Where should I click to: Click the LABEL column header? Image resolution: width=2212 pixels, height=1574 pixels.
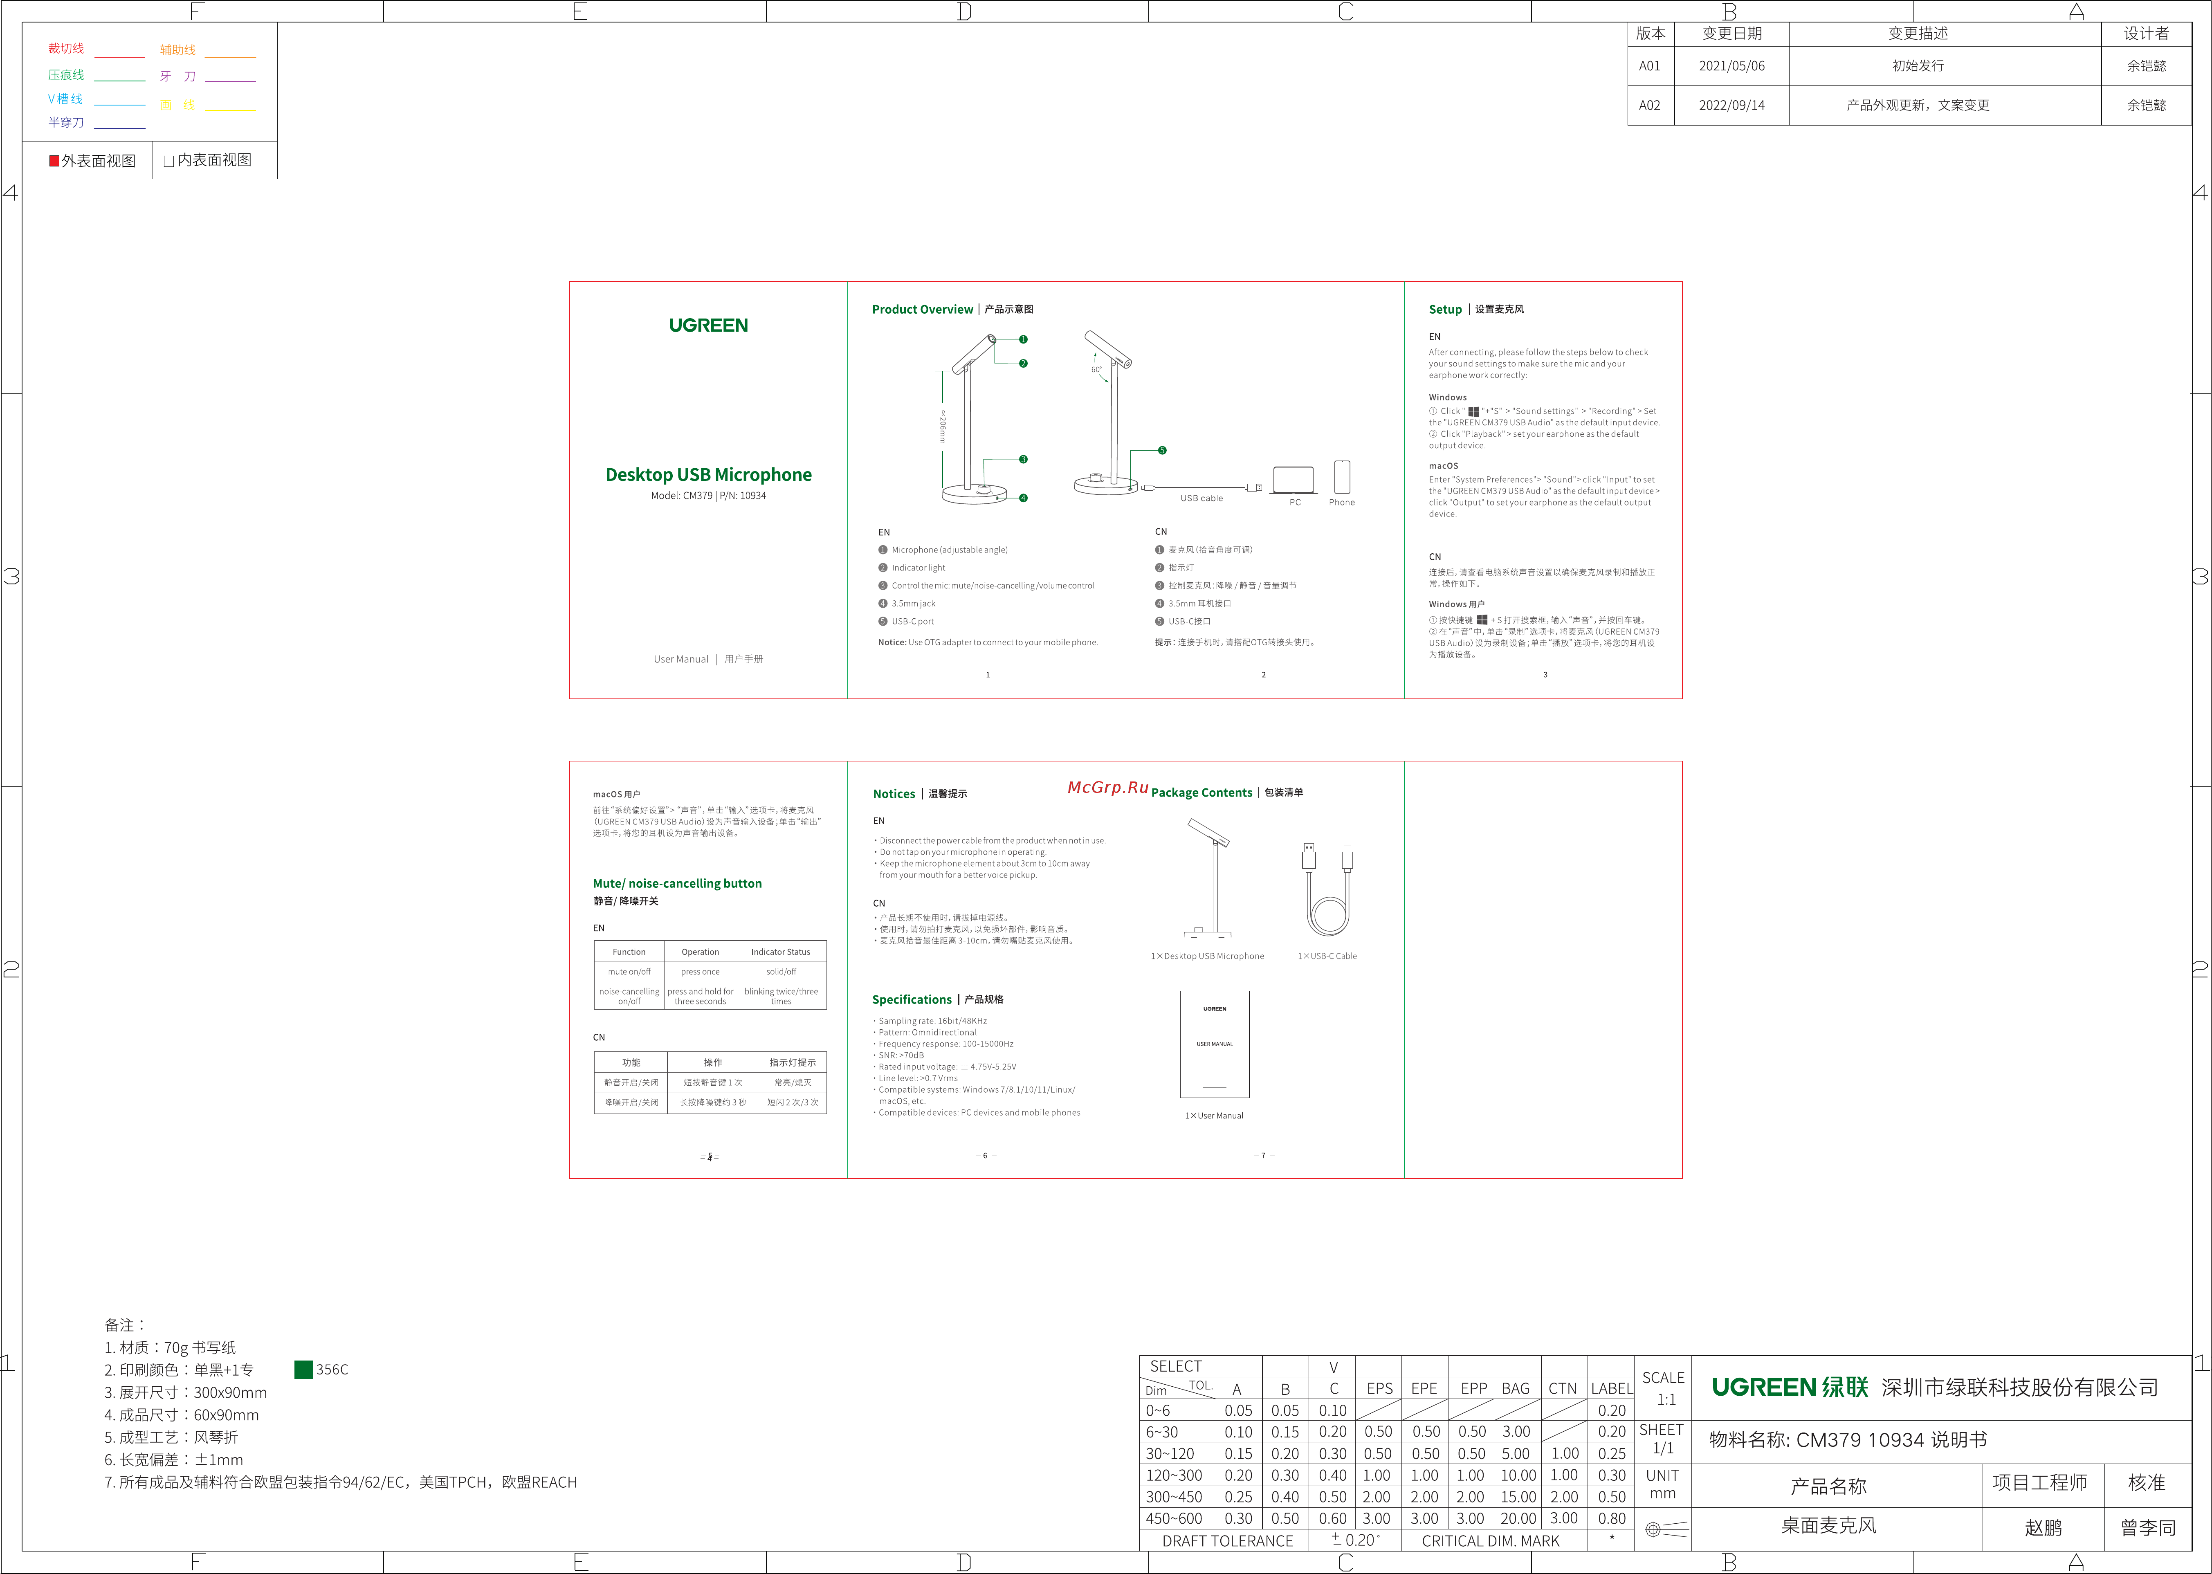click(1611, 1389)
